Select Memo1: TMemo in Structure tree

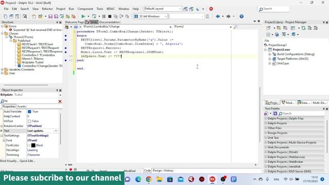point(32,59)
